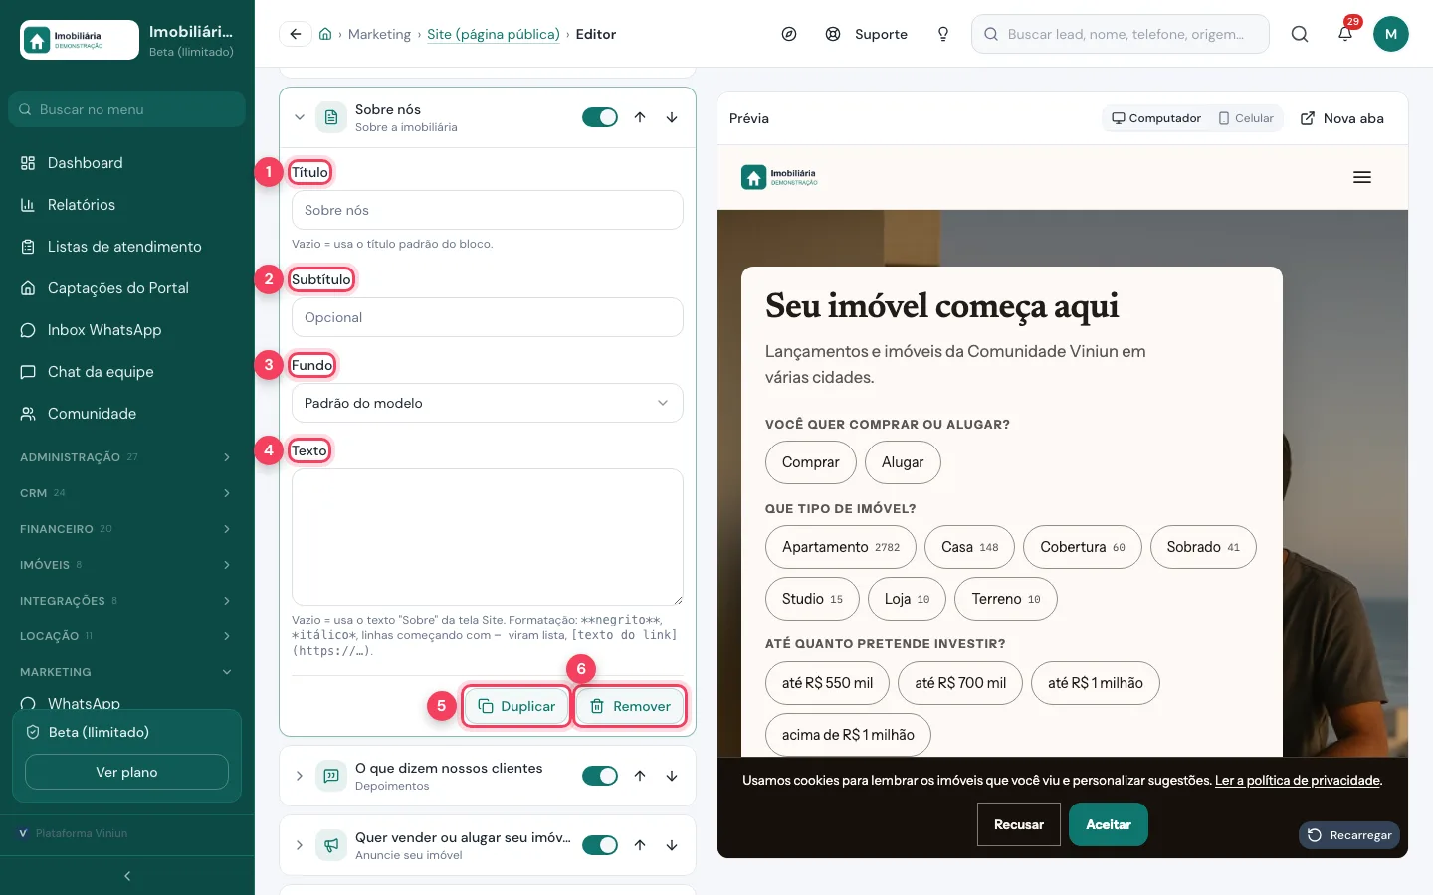The image size is (1433, 895).
Task: Click the search magnifier button near bell
Action: (x=1300, y=34)
